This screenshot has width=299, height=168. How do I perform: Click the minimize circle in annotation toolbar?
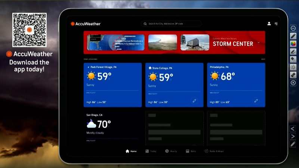coord(293,28)
